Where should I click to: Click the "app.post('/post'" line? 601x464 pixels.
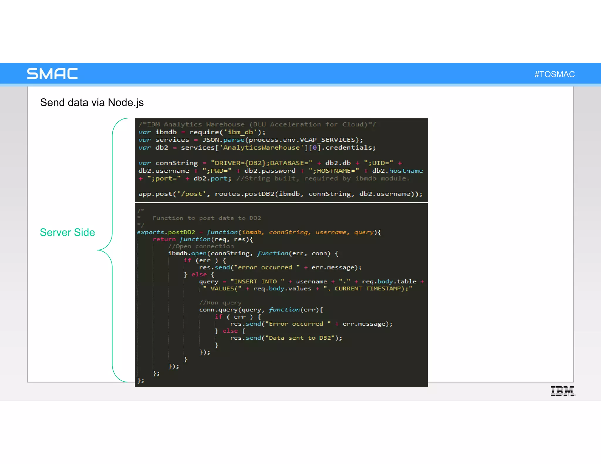[x=281, y=194]
